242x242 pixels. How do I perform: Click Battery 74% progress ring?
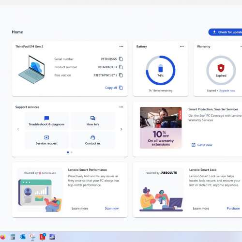pyautogui.click(x=161, y=70)
